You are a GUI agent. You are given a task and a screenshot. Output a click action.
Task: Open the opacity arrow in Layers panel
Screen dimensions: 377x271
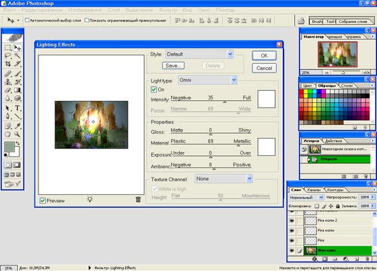tap(373, 197)
